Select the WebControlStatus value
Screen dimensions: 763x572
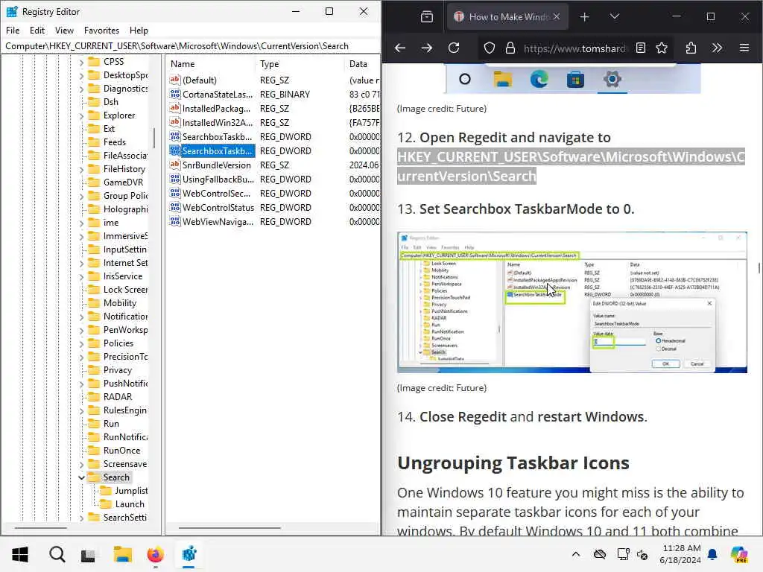click(218, 207)
